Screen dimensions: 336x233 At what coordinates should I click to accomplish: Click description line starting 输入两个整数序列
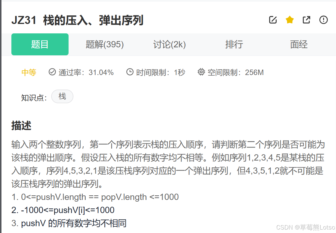click(168, 145)
